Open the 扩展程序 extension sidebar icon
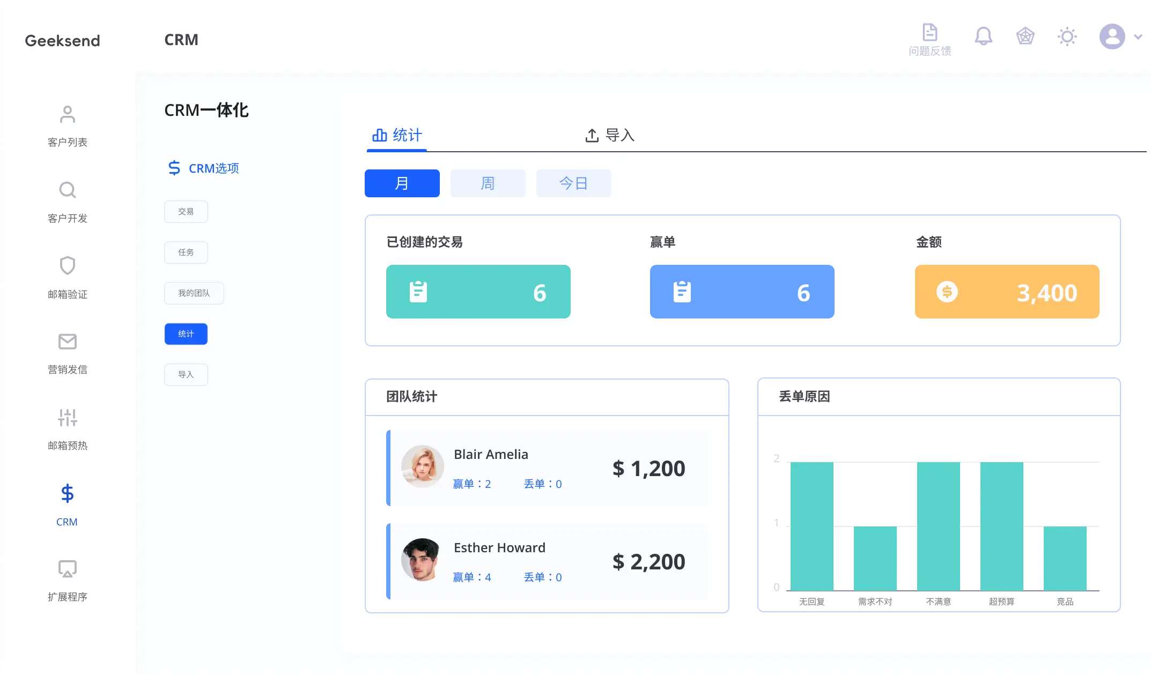The height and width of the screenshot is (675, 1151). [67, 569]
